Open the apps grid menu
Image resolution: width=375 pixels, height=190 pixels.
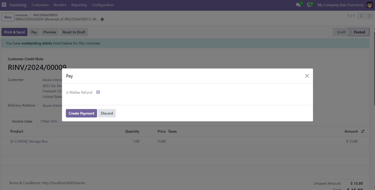pos(4,5)
